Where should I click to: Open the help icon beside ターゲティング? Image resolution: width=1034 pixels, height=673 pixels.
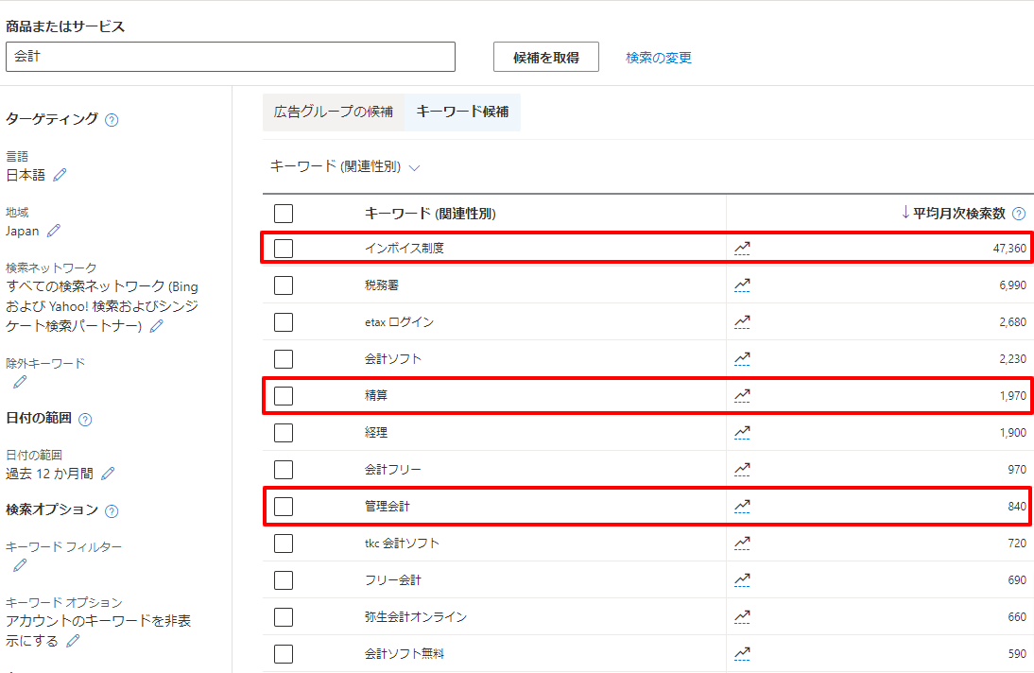point(112,120)
